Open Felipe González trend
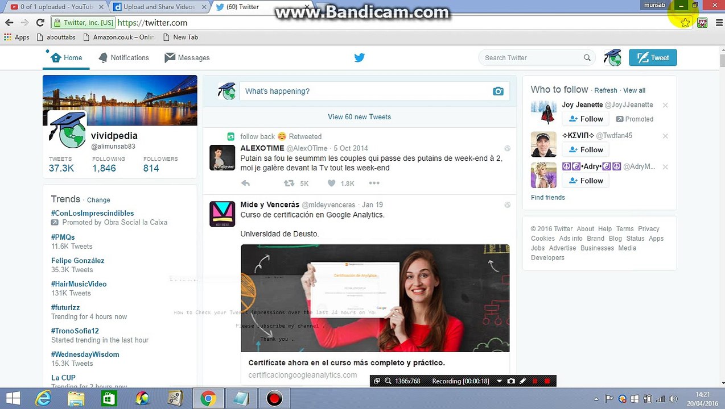The height and width of the screenshot is (409, 725). pyautogui.click(x=77, y=261)
